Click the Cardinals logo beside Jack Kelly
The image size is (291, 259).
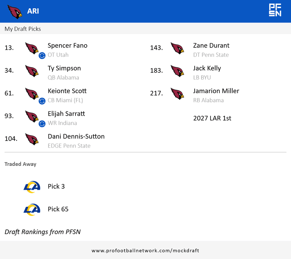coord(177,71)
